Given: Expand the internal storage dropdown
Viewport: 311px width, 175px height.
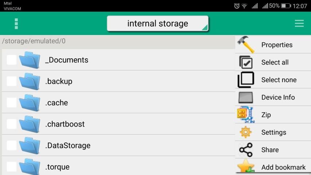Looking at the screenshot, I should (158, 24).
